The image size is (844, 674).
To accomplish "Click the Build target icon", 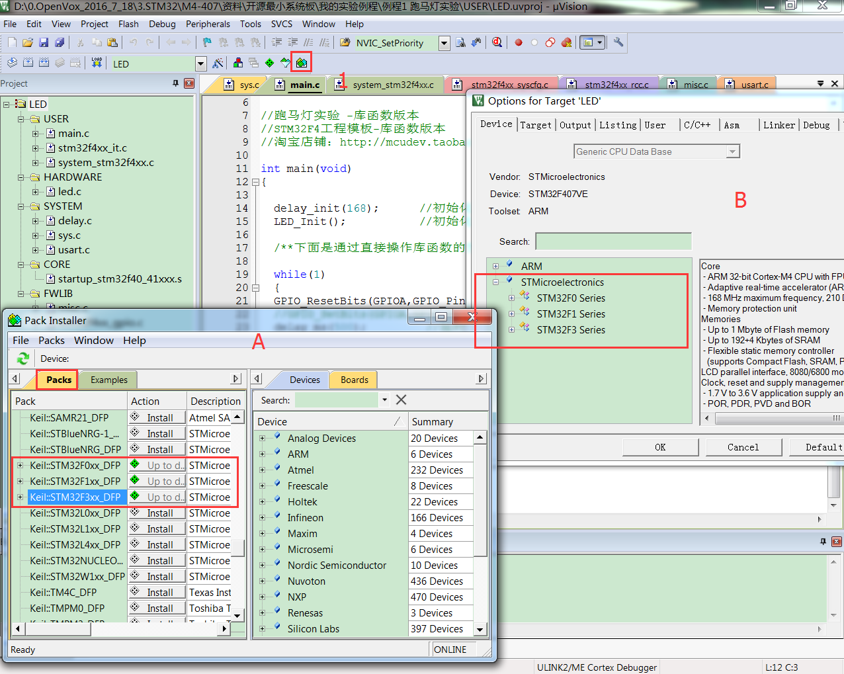I will [x=28, y=63].
